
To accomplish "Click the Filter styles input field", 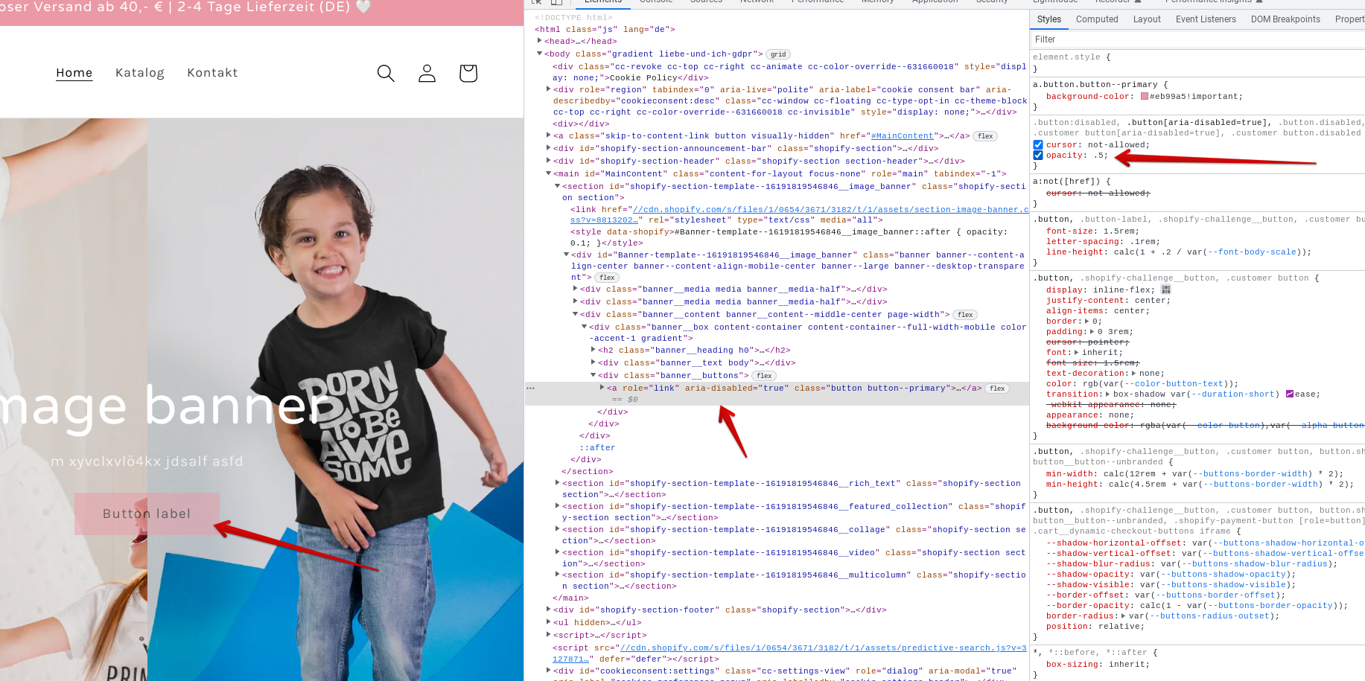I will (1197, 39).
